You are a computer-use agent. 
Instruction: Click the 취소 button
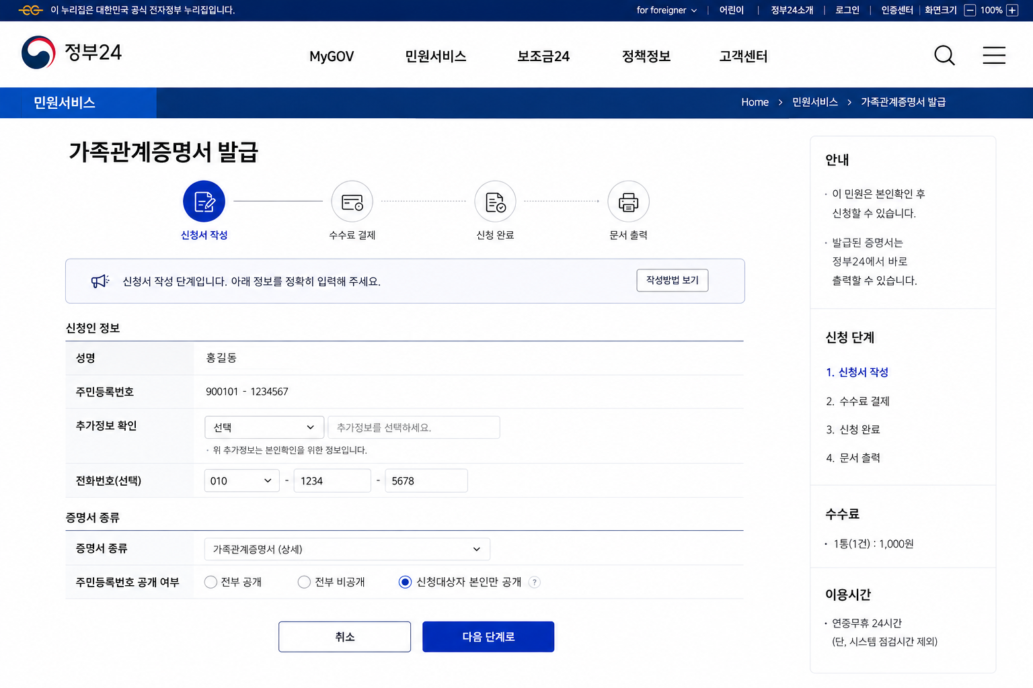345,636
